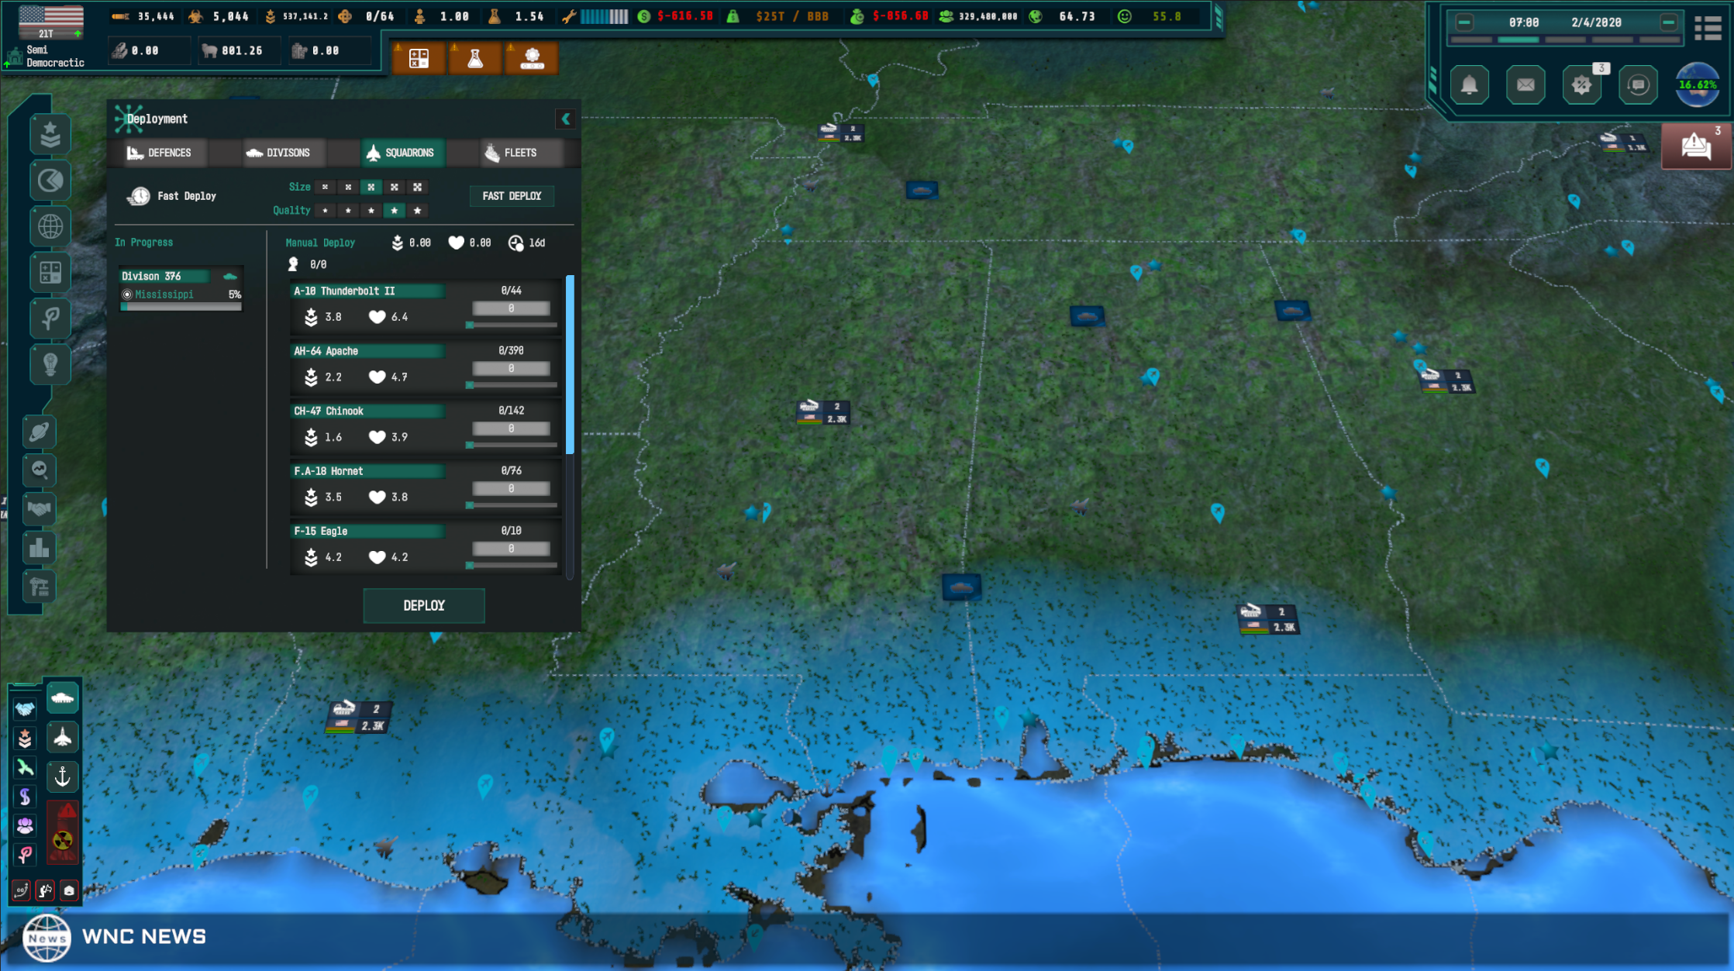
Task: Open the mail envelope messages icon
Action: [x=1525, y=85]
